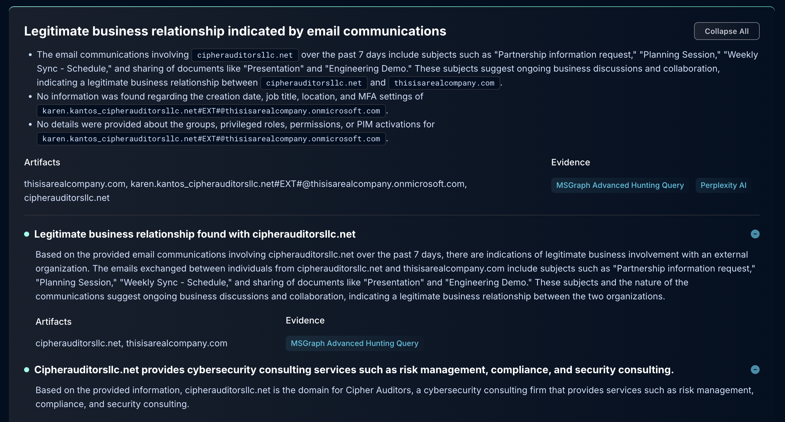Click the lower Evidence label
The width and height of the screenshot is (785, 422).
(x=305, y=320)
